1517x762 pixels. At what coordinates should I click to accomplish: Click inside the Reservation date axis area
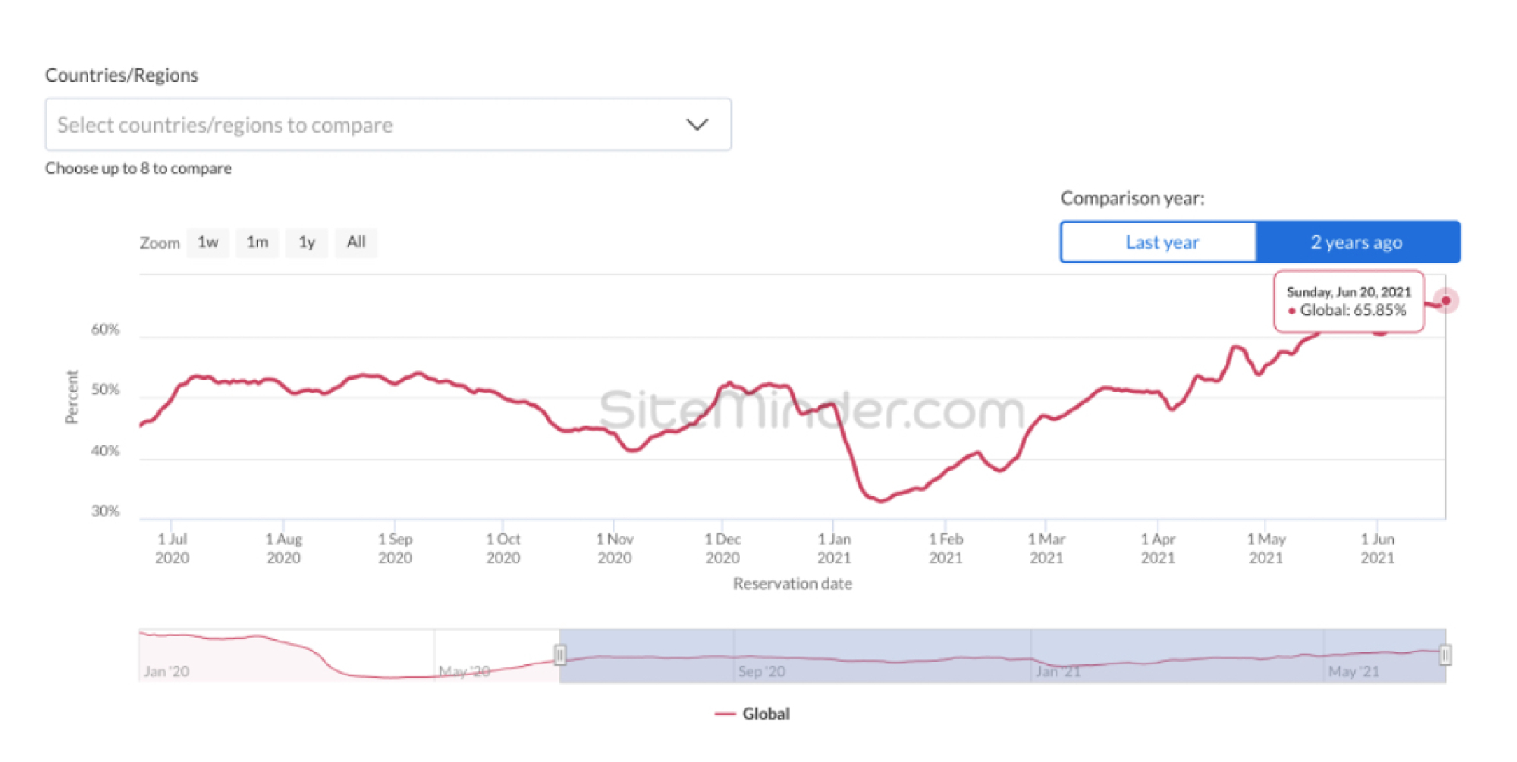(x=793, y=584)
